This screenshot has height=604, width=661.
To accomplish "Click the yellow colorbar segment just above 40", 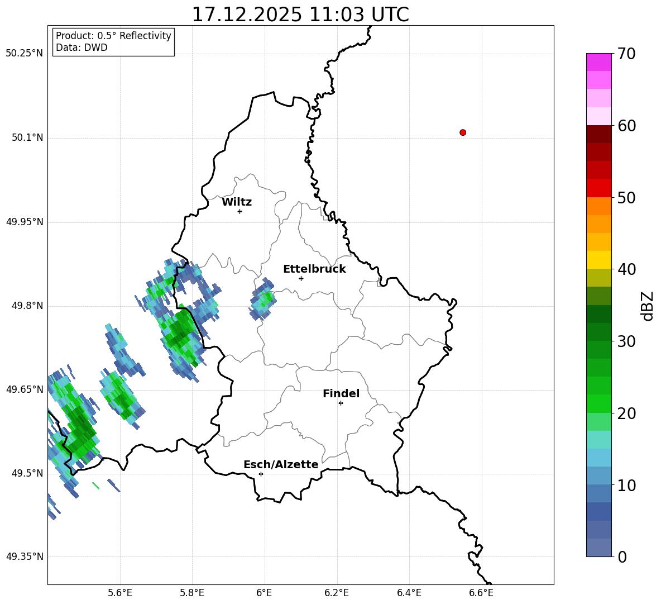I will [x=598, y=260].
